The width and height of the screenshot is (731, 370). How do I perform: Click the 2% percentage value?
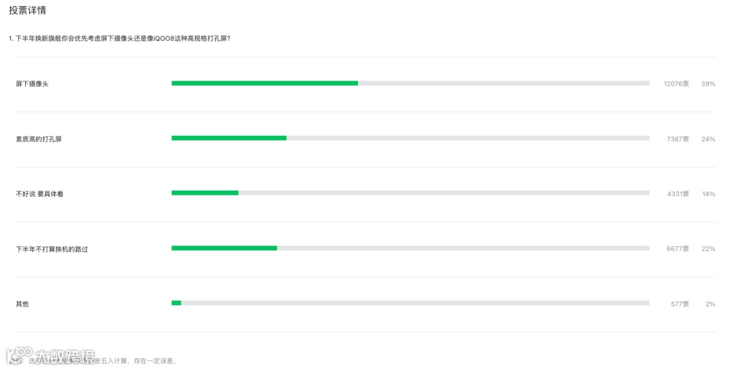(x=710, y=304)
